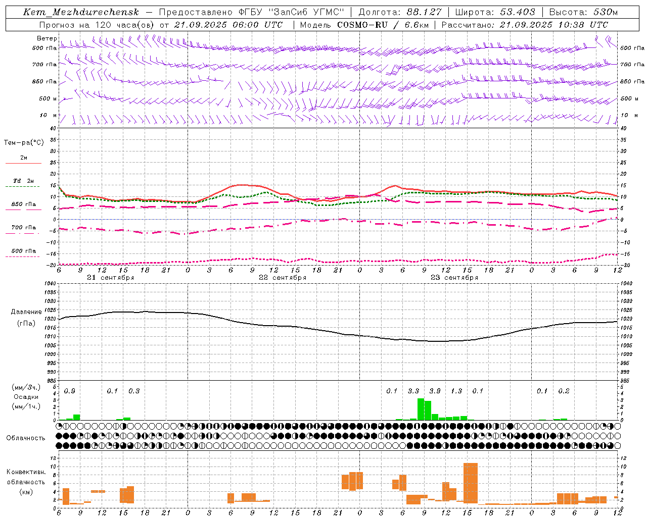Click the 3.9 precipitation value
This screenshot has width=647, height=517.
(435, 391)
